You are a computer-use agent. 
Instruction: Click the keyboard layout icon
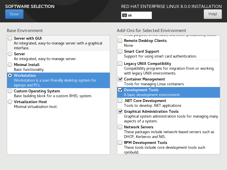click(x=124, y=15)
